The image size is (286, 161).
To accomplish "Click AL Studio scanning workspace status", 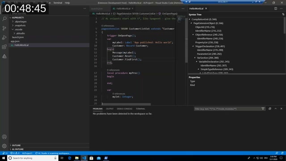I will tap(53, 153).
